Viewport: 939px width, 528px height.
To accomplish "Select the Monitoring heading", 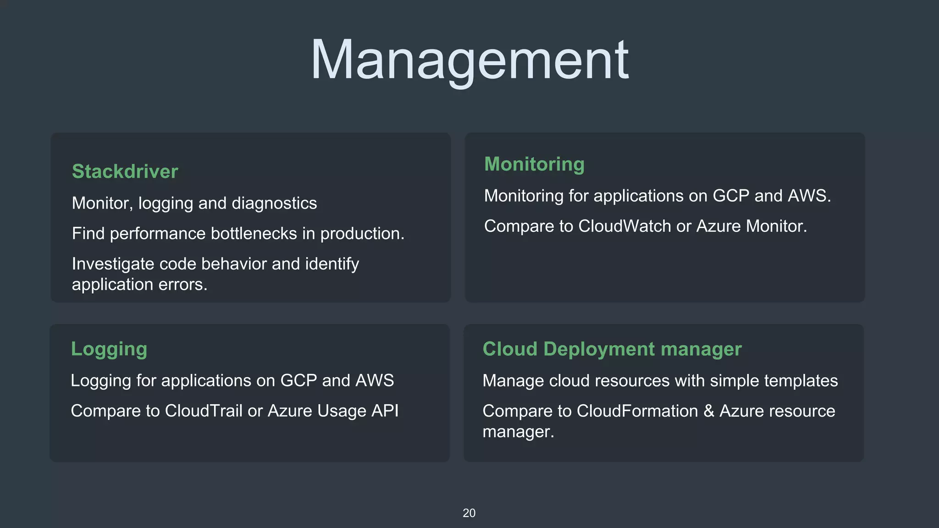I will click(x=534, y=164).
